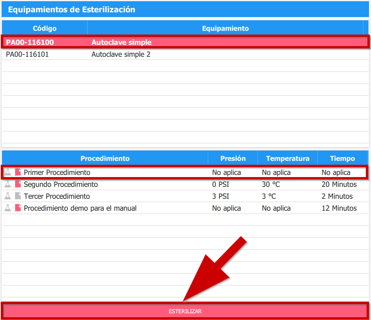The height and width of the screenshot is (320, 371).
Task: Choose Tercer Procedimiento procedure name
Action: coord(57,196)
